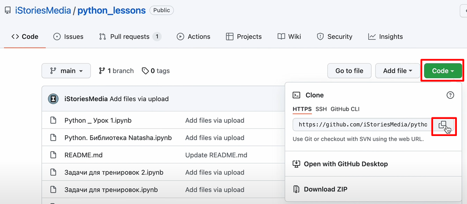Go to the Actions tab
The width and height of the screenshot is (467, 204).
tap(193, 37)
